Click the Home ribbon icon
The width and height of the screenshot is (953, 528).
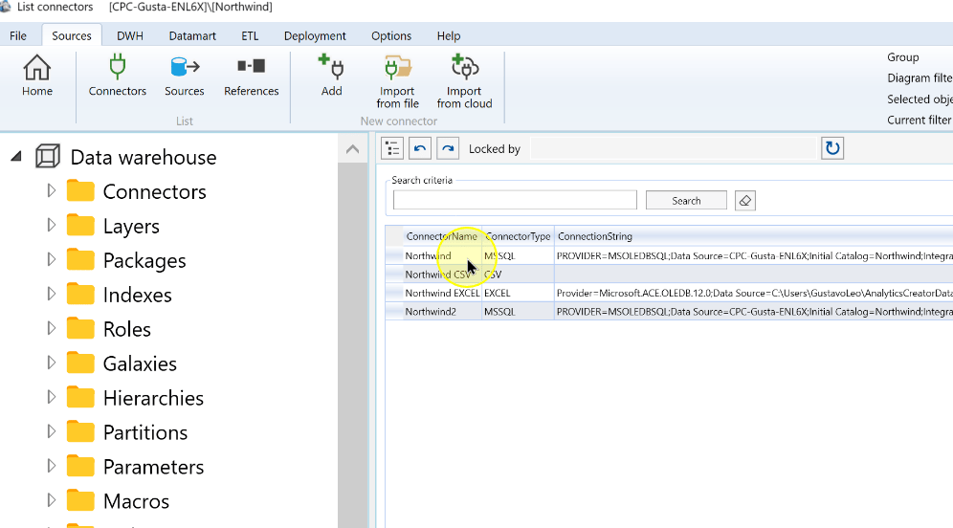(x=37, y=76)
